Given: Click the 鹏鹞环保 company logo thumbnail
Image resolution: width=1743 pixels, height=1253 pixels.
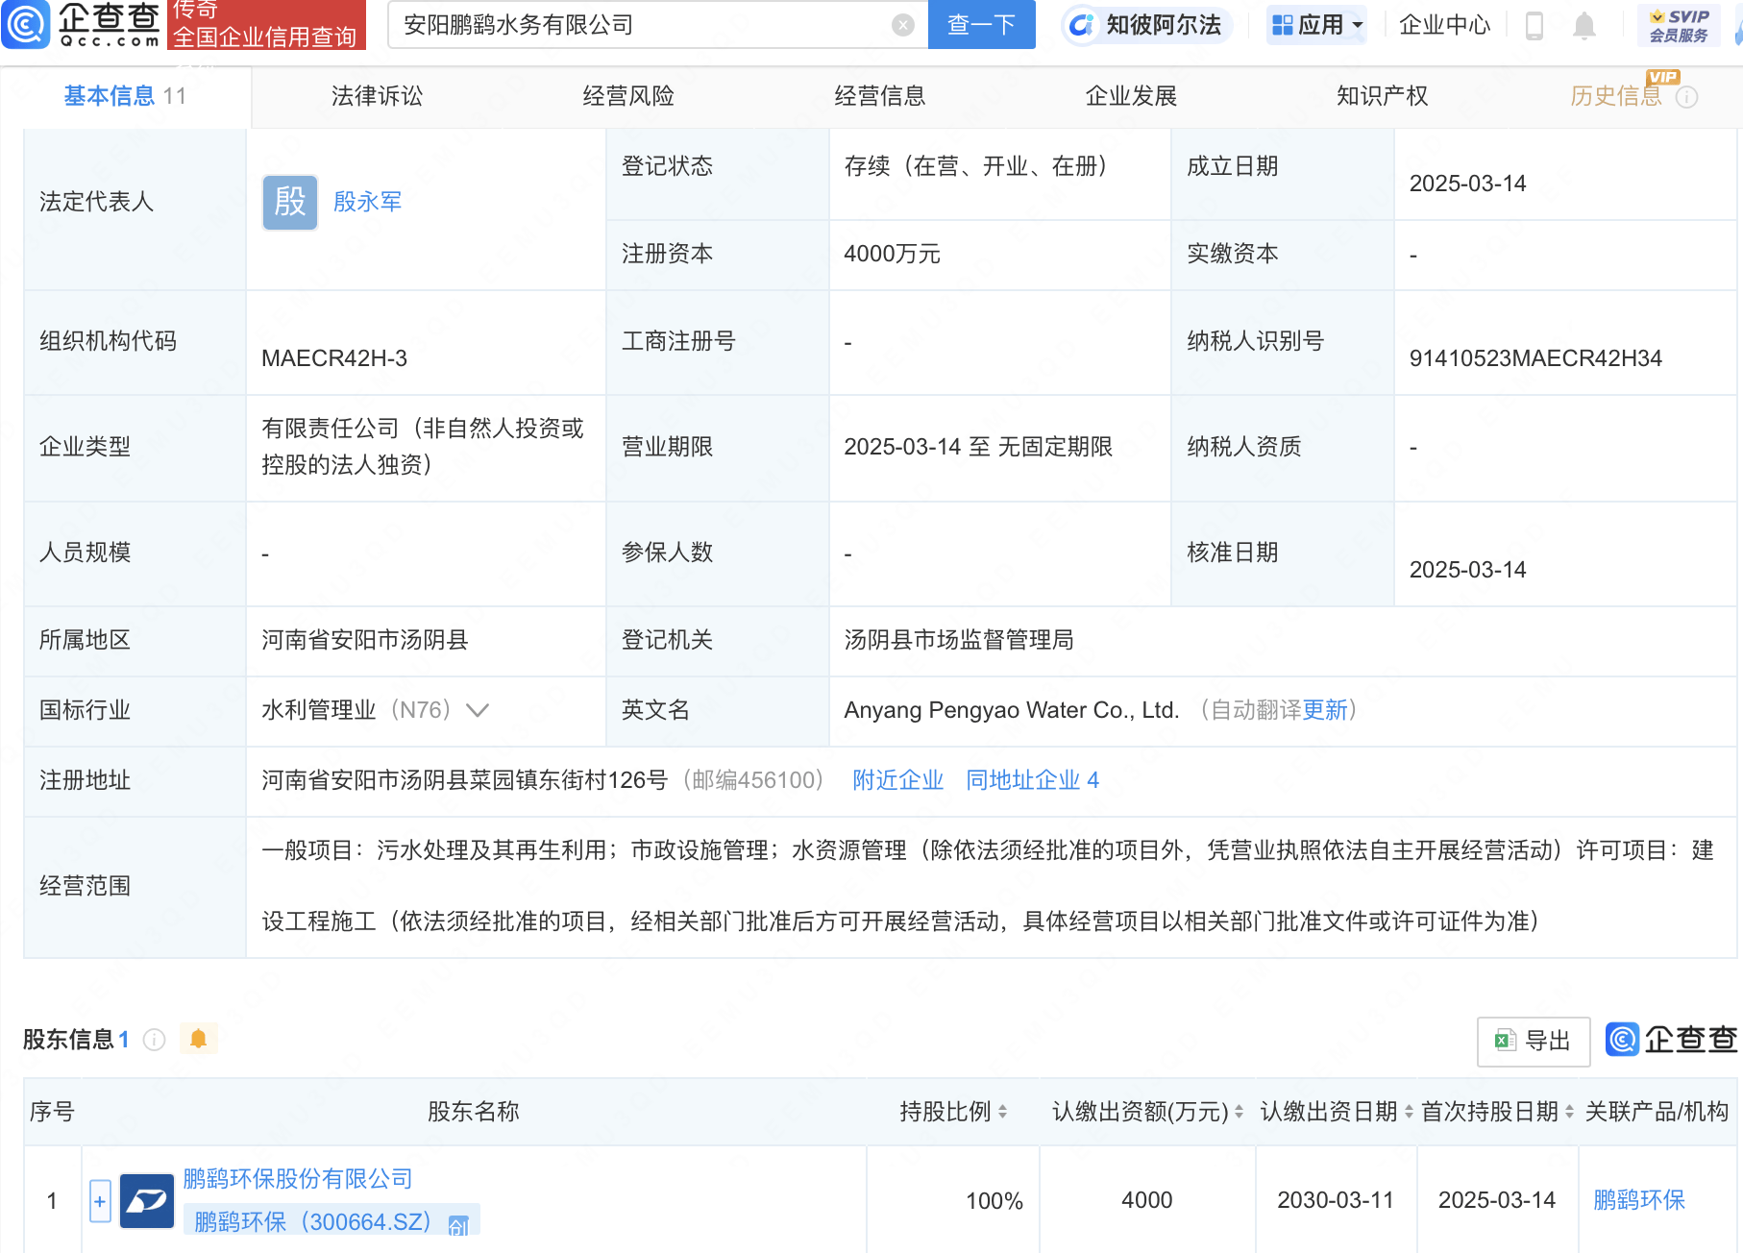Looking at the screenshot, I should point(147,1201).
